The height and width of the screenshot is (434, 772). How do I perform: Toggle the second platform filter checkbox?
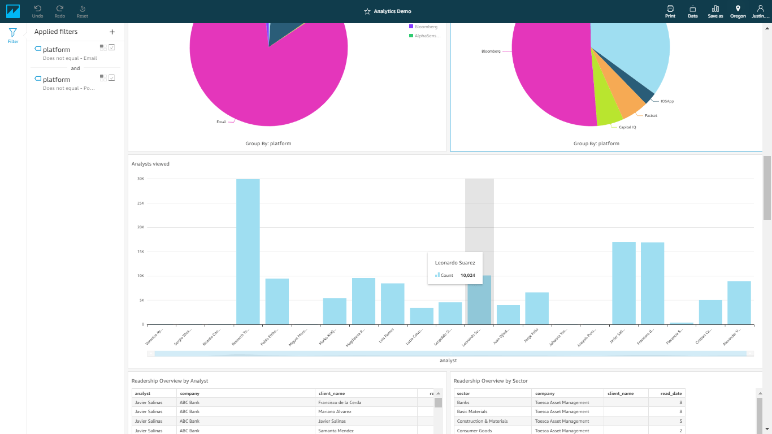click(x=112, y=77)
